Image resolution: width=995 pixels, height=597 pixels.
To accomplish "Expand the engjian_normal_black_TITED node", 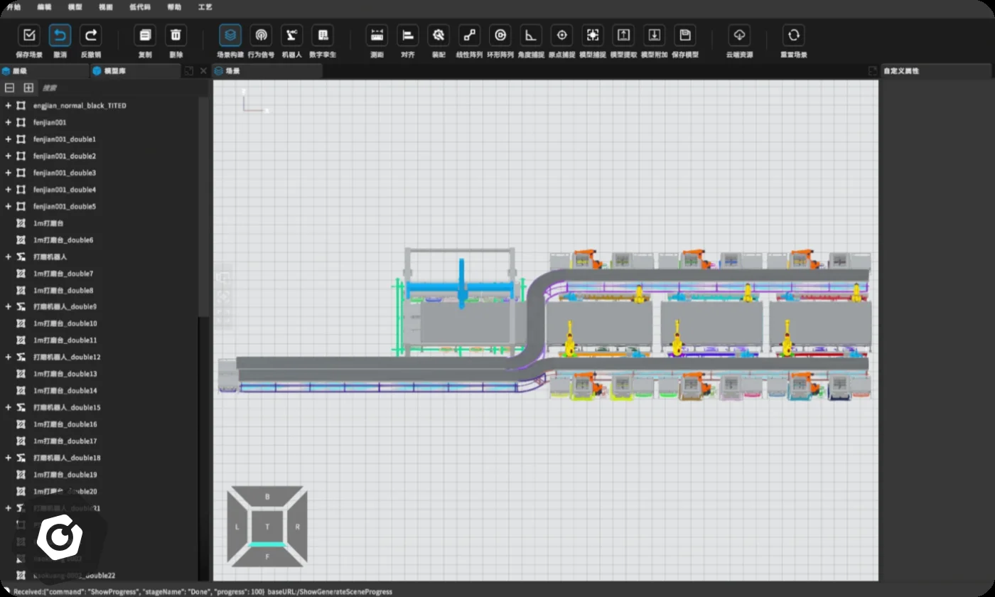I will pos(9,105).
